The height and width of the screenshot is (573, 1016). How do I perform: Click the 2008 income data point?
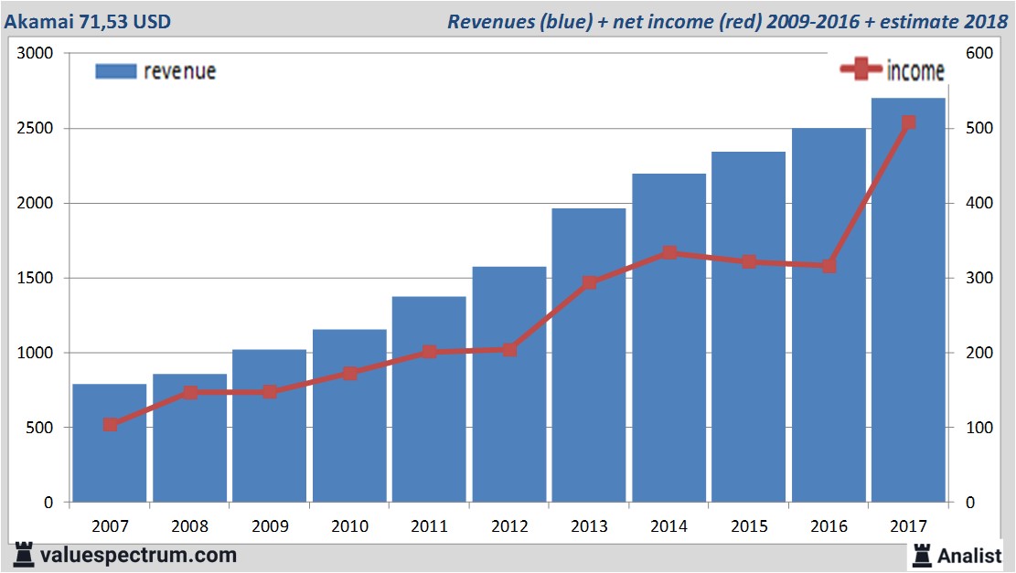click(x=190, y=392)
